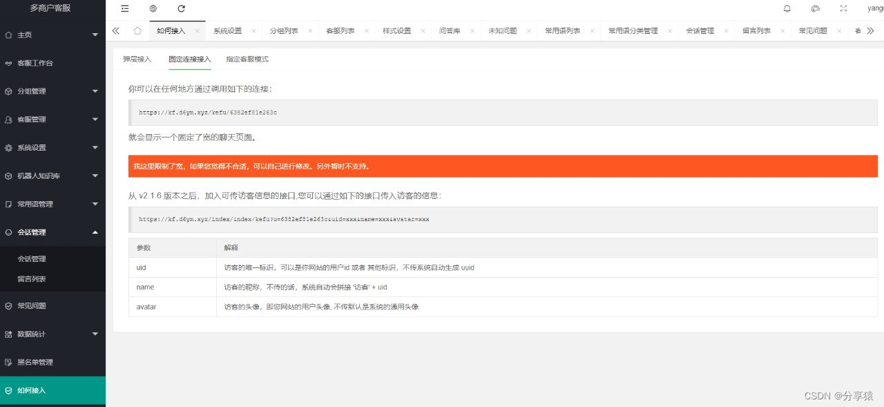Open notifications via the bell icon
The image size is (884, 407).
click(787, 8)
